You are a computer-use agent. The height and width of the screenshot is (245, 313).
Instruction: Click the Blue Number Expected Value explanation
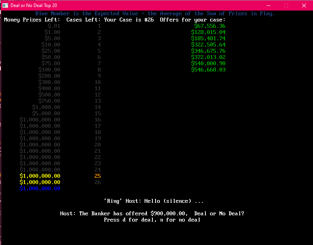[155, 13]
